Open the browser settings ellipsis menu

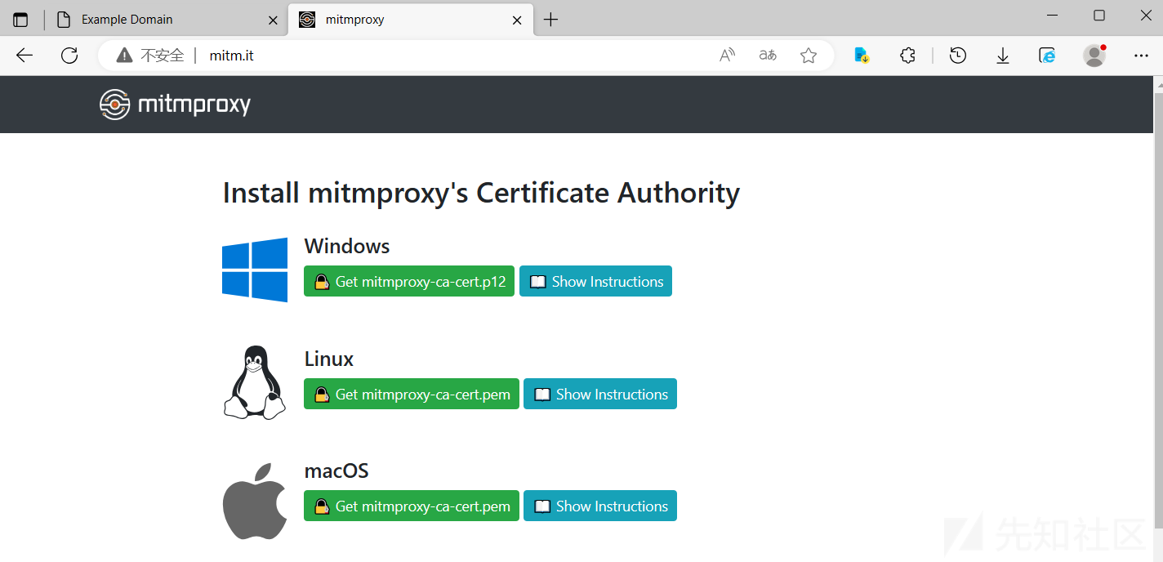(x=1141, y=56)
